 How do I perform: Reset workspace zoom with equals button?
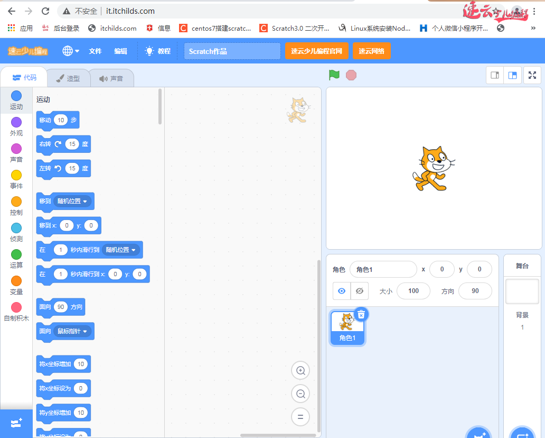click(x=300, y=417)
